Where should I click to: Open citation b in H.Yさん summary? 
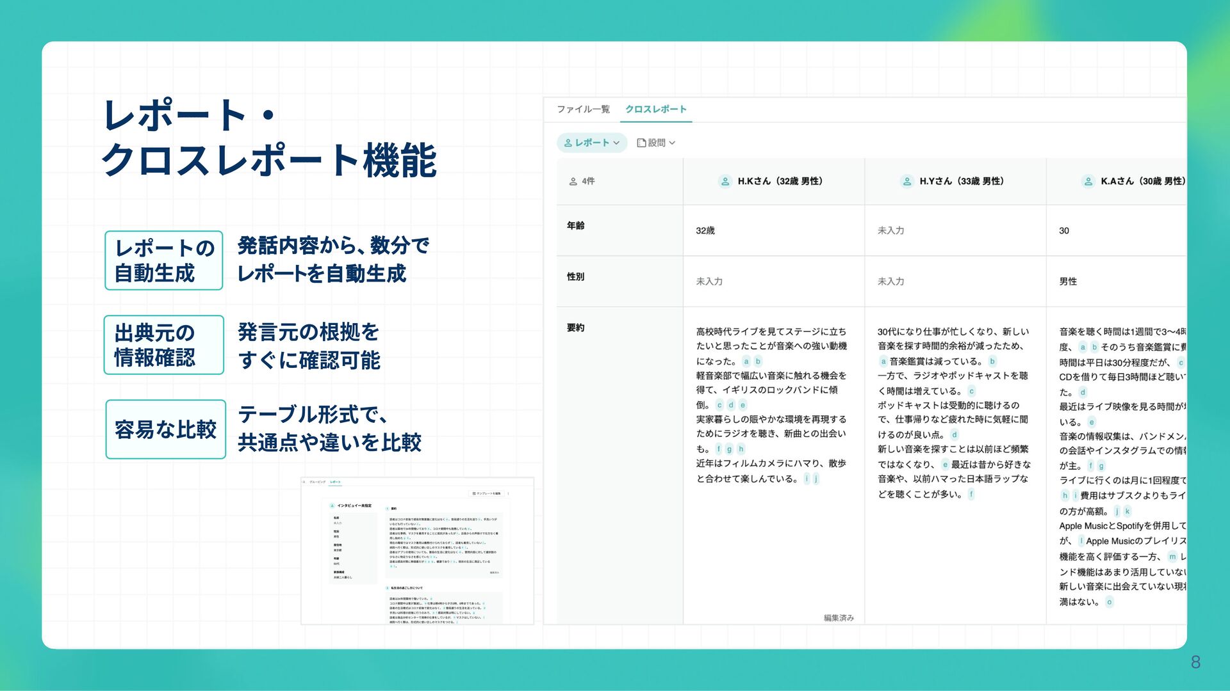992,361
